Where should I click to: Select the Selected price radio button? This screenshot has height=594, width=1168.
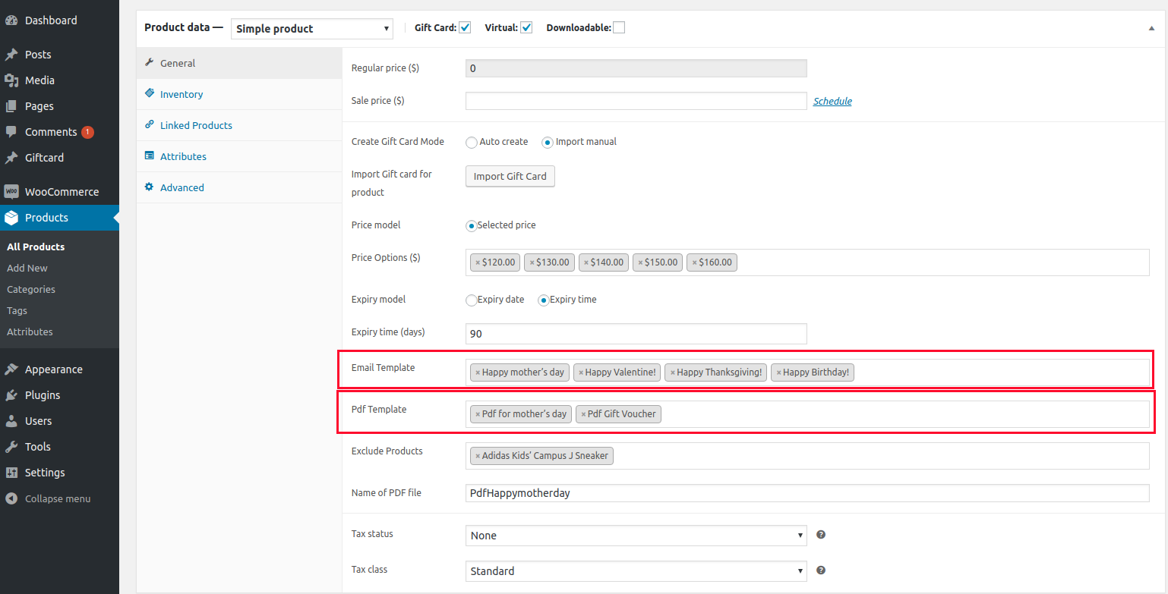pyautogui.click(x=471, y=225)
